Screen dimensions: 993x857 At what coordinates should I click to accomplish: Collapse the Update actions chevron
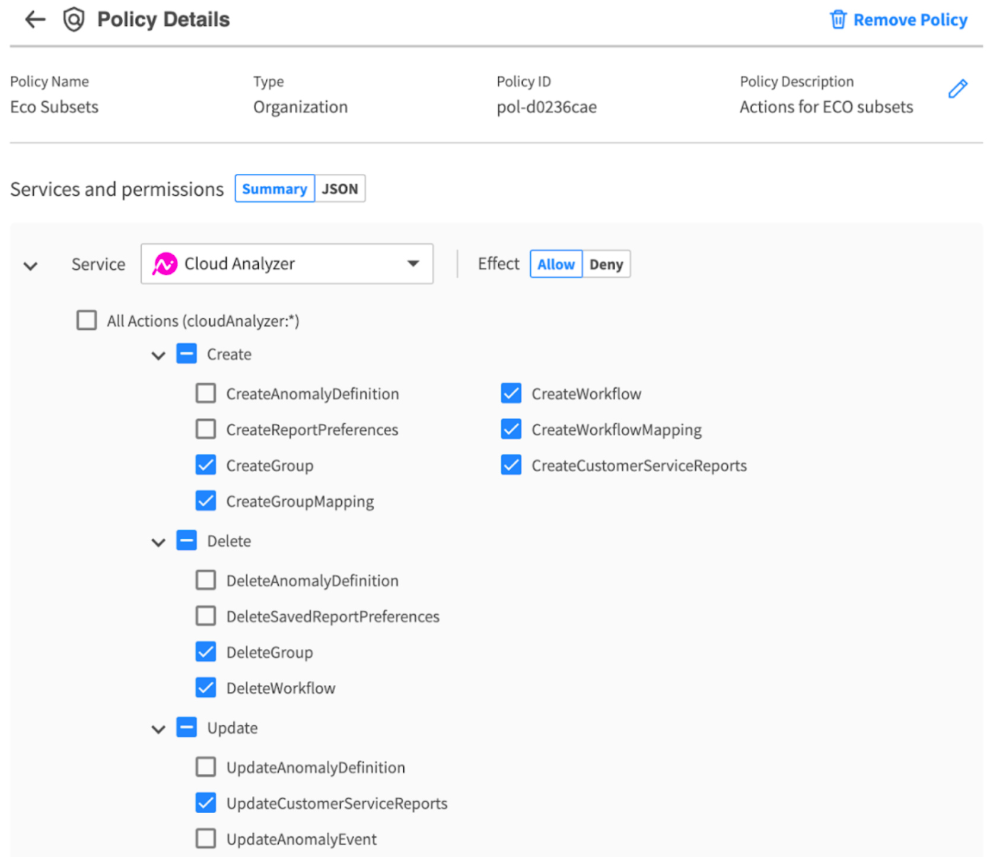coord(158,729)
